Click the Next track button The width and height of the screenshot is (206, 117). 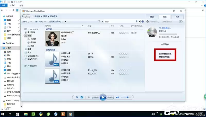(110, 97)
